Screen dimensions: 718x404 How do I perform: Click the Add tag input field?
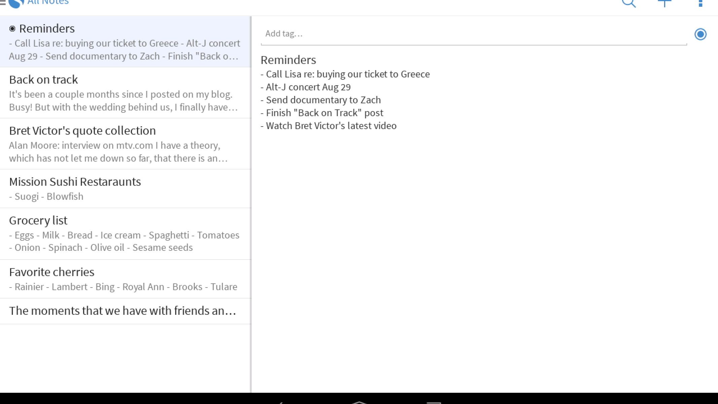tap(473, 34)
